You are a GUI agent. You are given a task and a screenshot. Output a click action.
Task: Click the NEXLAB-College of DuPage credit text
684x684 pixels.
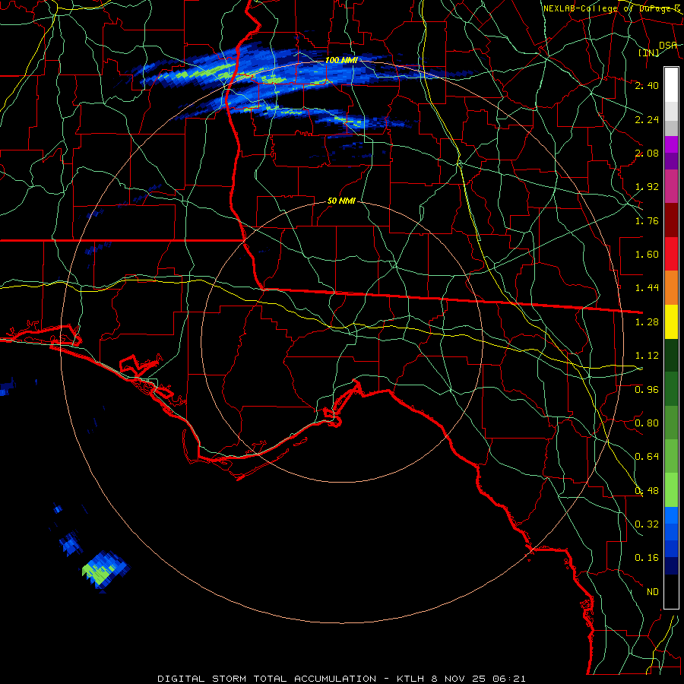(612, 8)
